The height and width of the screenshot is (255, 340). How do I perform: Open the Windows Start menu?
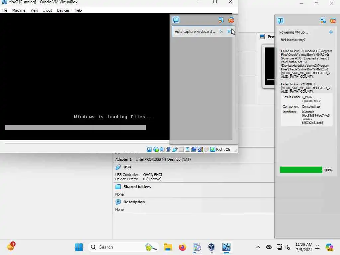[79, 247]
